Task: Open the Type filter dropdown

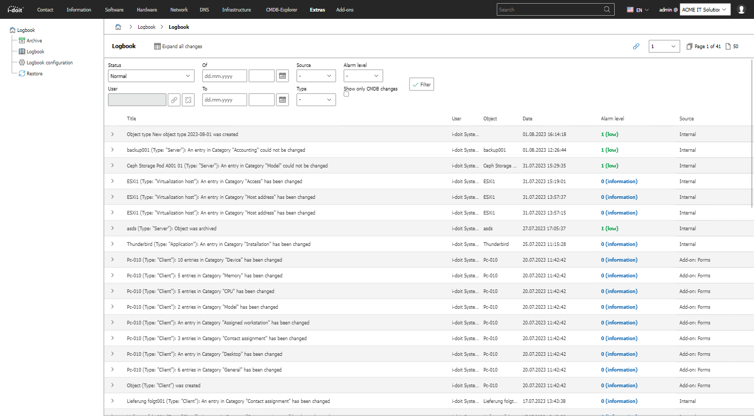Action: click(316, 99)
